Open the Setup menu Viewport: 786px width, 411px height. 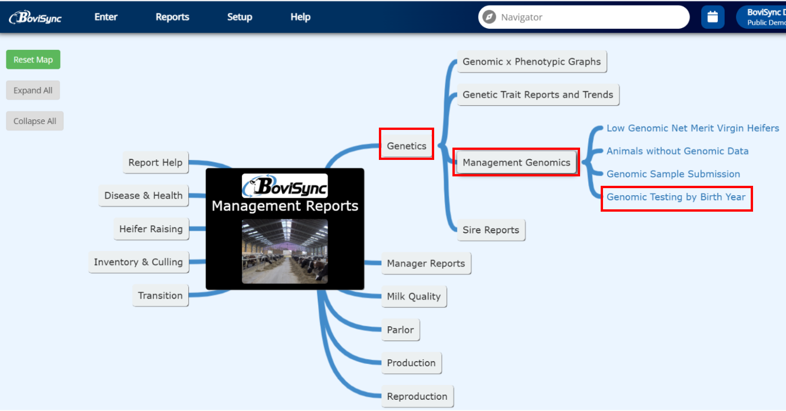point(239,17)
